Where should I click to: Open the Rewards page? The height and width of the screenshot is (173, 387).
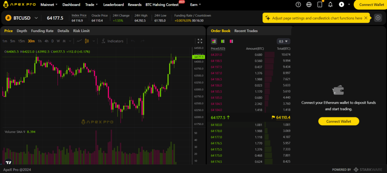[x=135, y=5]
